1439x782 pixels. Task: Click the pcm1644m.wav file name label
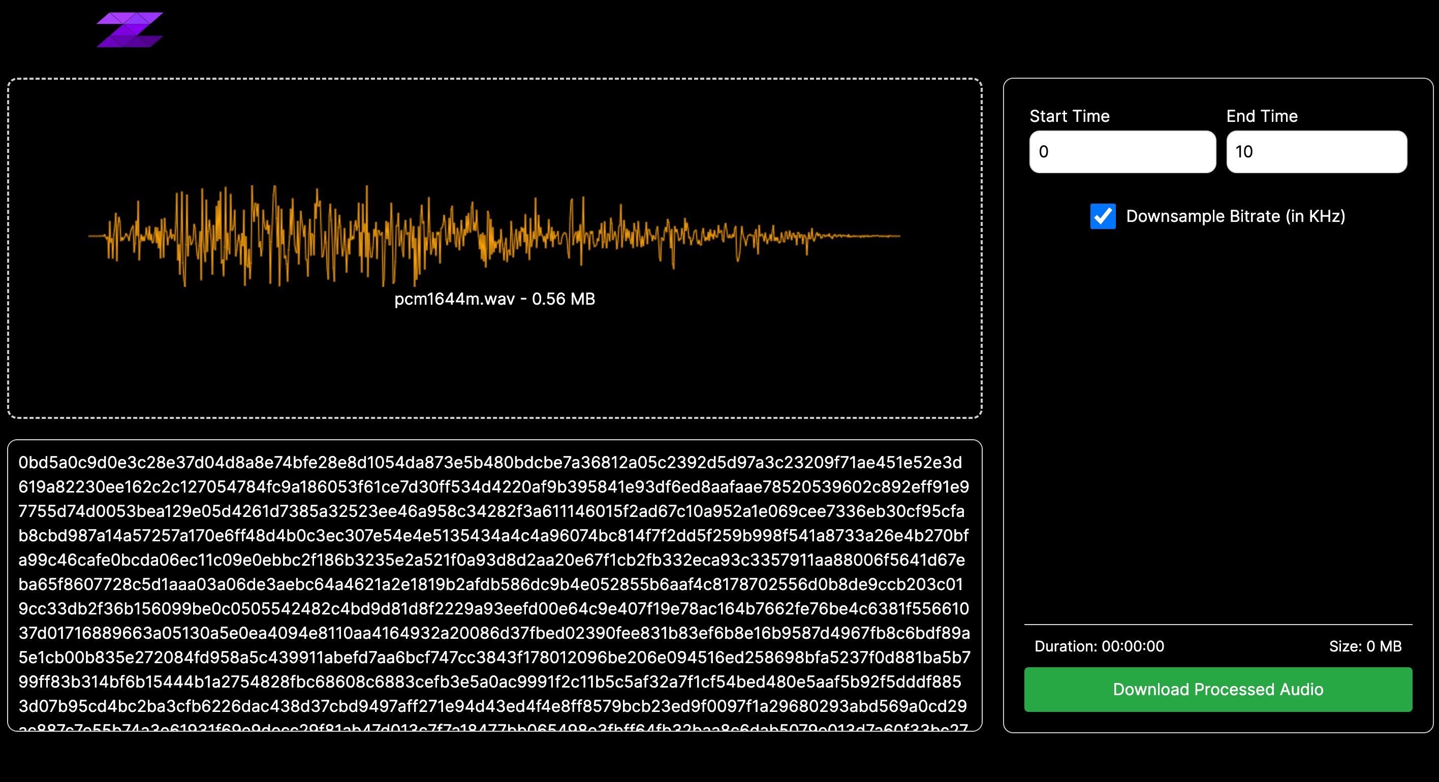click(494, 299)
